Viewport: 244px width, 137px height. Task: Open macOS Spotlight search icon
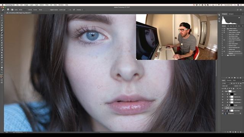tap(235, 5)
